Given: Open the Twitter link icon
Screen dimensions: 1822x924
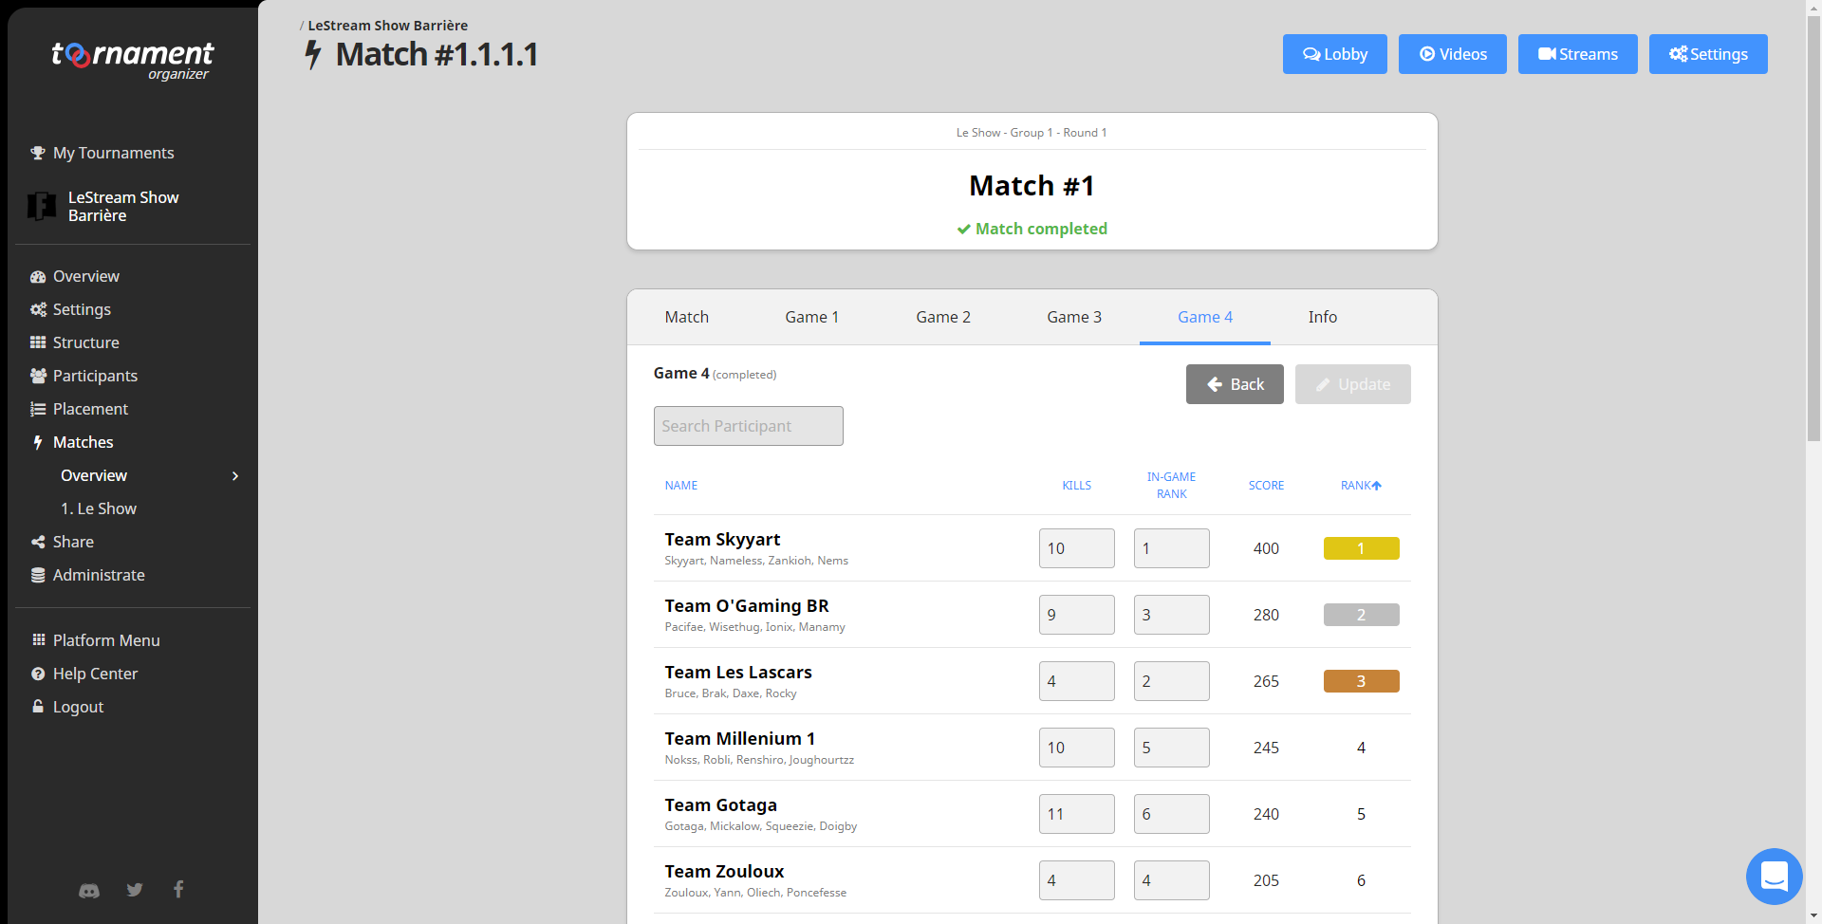Looking at the screenshot, I should coord(135,889).
